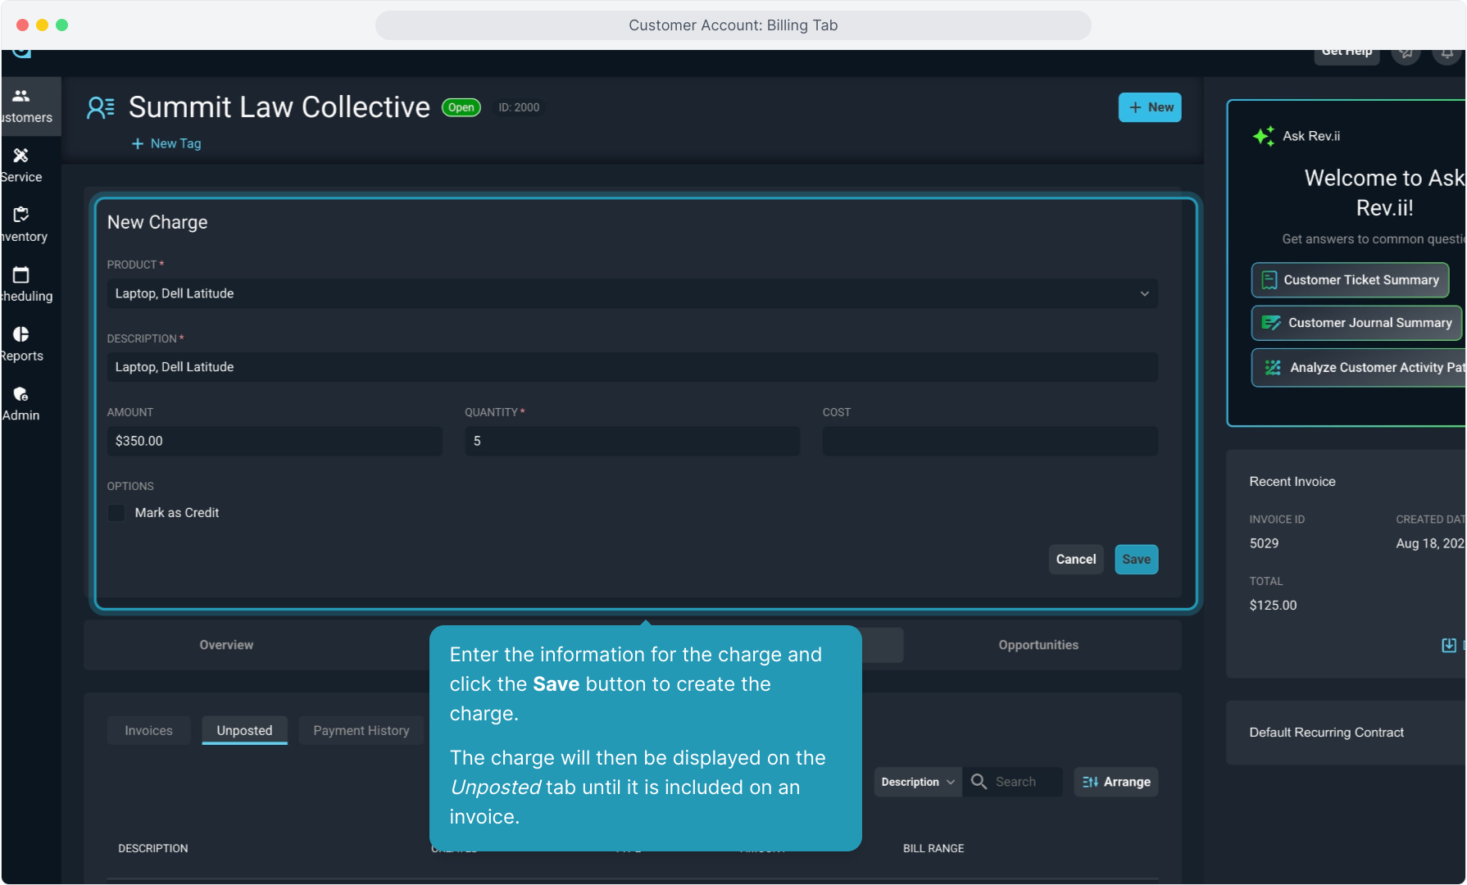Image resolution: width=1467 pixels, height=885 pixels.
Task: Click the recent invoice download icon
Action: coord(1448,645)
